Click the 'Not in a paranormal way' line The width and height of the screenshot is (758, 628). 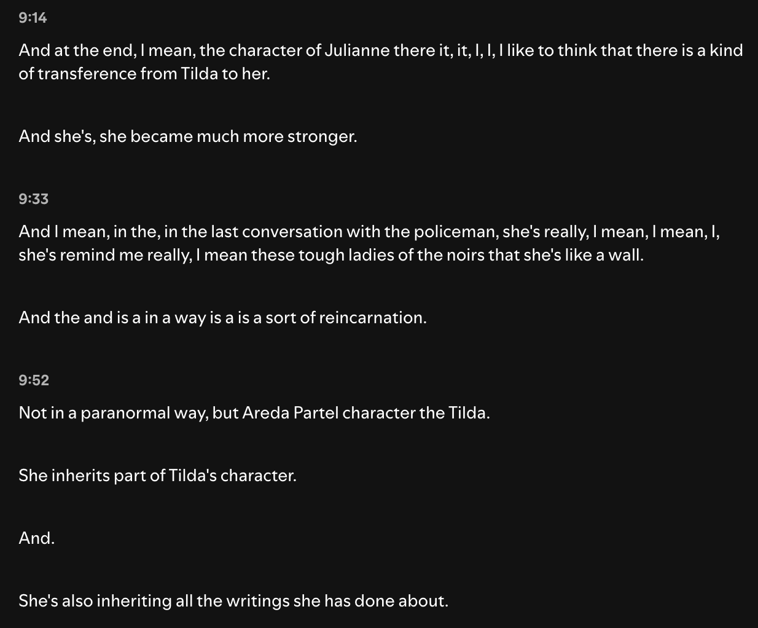tap(254, 413)
